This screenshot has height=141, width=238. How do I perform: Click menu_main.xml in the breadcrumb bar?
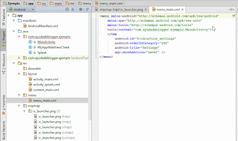[x=109, y=3]
